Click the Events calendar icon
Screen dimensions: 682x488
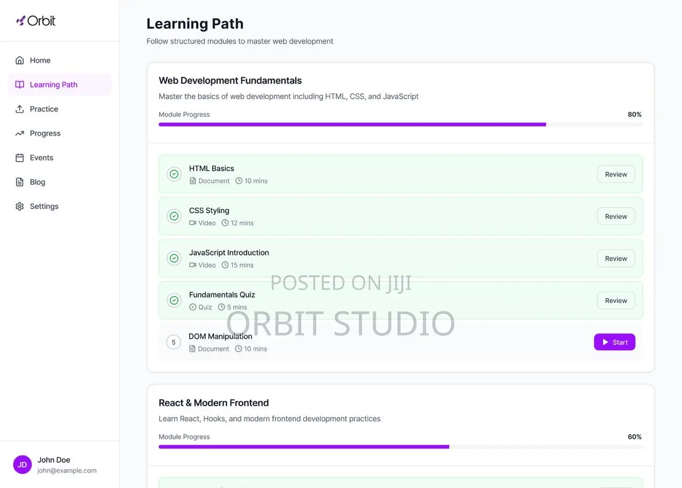(x=20, y=158)
